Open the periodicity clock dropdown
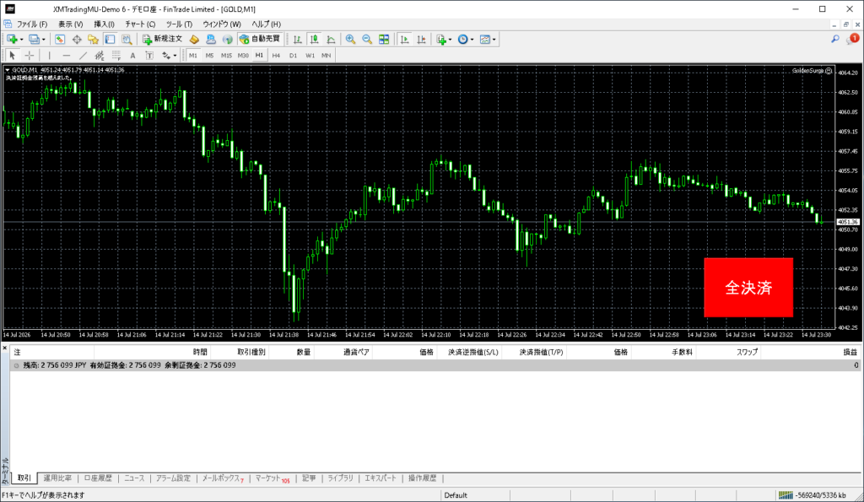 click(x=466, y=39)
